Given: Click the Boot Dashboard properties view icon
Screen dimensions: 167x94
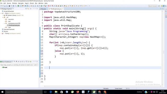Looking at the screenshot, I should (27, 62).
